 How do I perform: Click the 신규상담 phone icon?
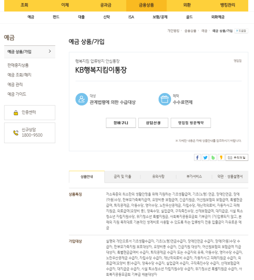[16, 133]
